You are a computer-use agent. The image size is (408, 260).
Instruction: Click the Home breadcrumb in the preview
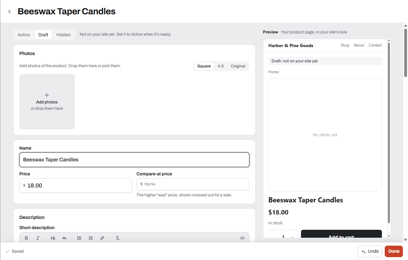point(274,72)
